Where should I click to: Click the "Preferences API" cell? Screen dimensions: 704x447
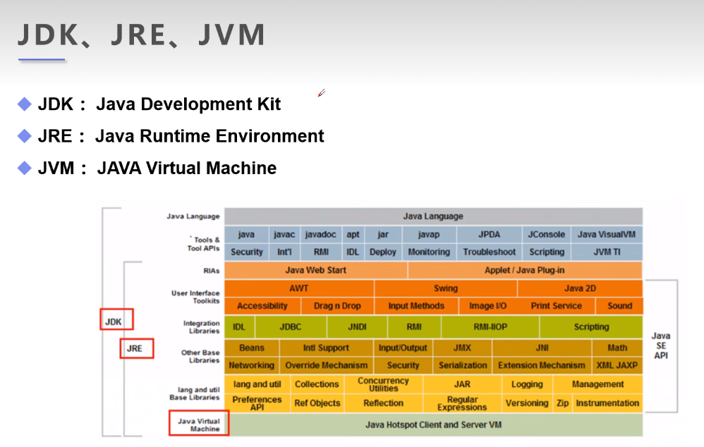(257, 403)
